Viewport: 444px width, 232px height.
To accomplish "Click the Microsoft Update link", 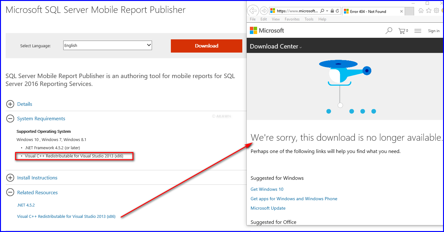I will pyautogui.click(x=268, y=208).
